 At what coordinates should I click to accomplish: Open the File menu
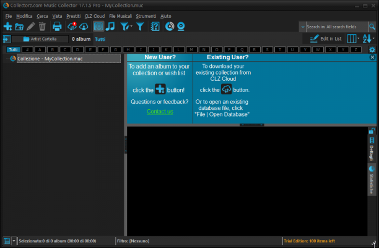pyautogui.click(x=9, y=16)
